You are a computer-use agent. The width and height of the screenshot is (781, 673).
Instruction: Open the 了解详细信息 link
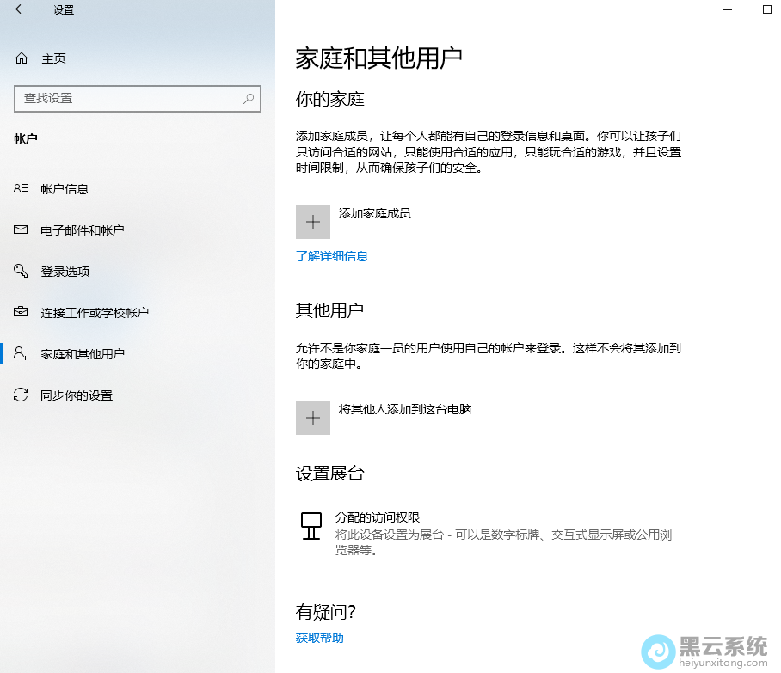tap(332, 256)
